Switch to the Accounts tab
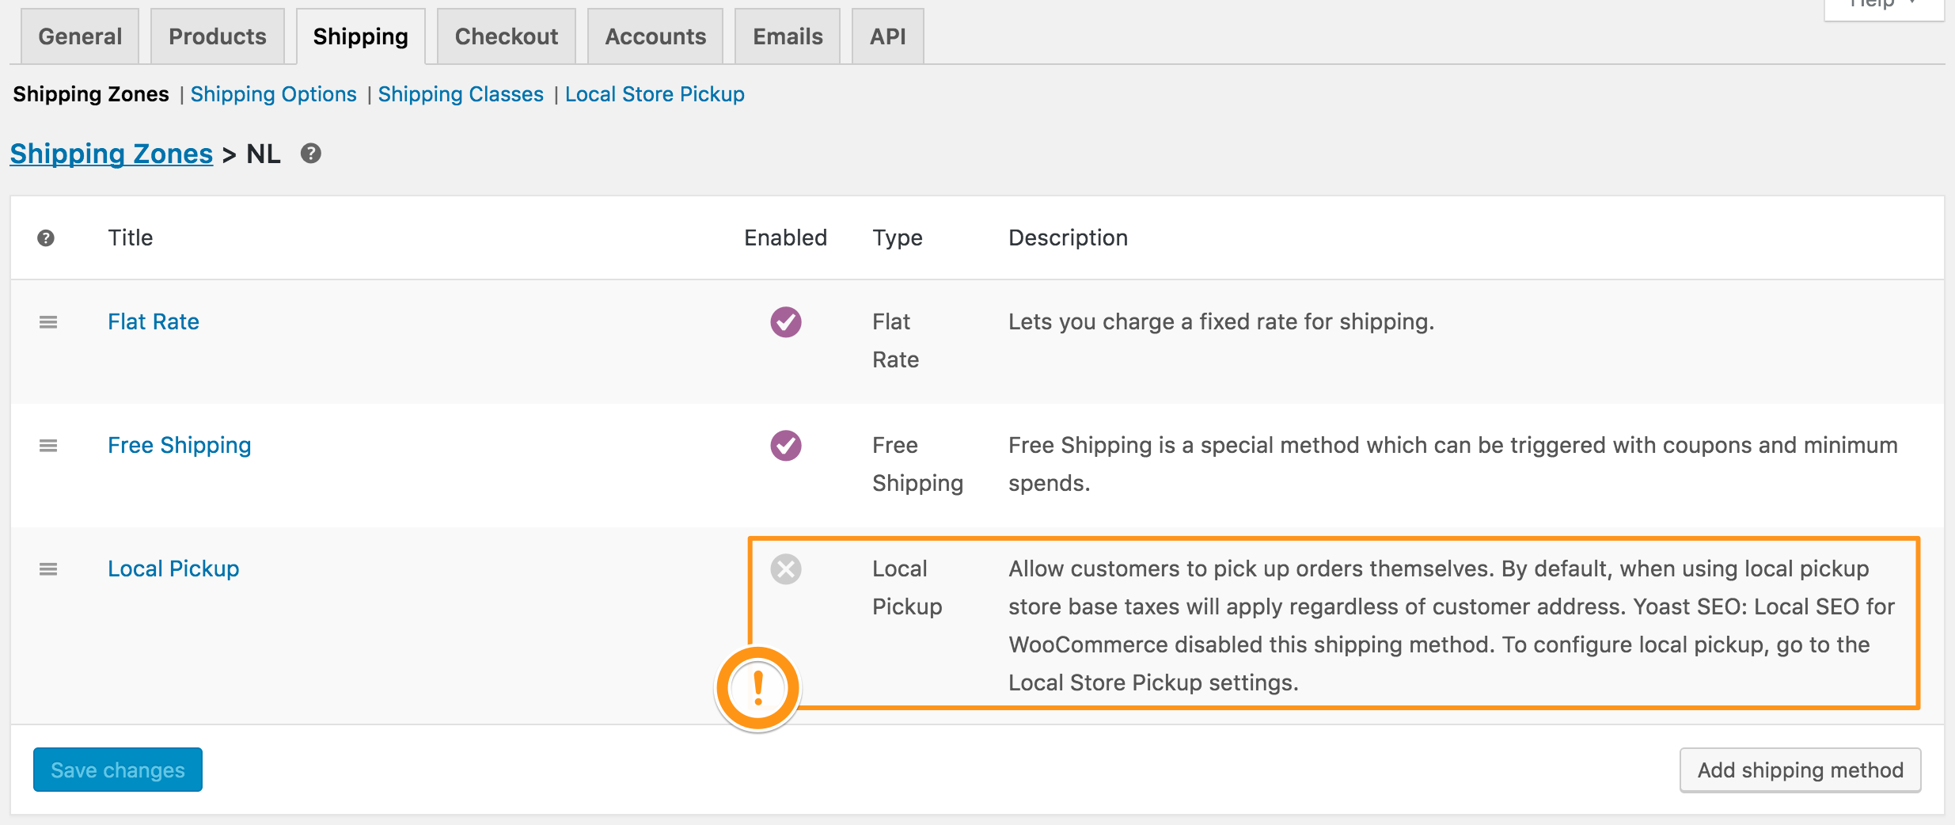 [655, 36]
